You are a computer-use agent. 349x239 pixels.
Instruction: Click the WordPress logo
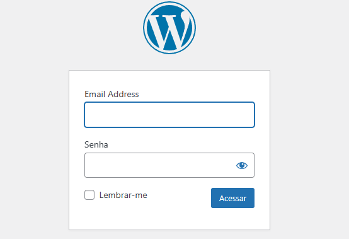[x=169, y=28]
